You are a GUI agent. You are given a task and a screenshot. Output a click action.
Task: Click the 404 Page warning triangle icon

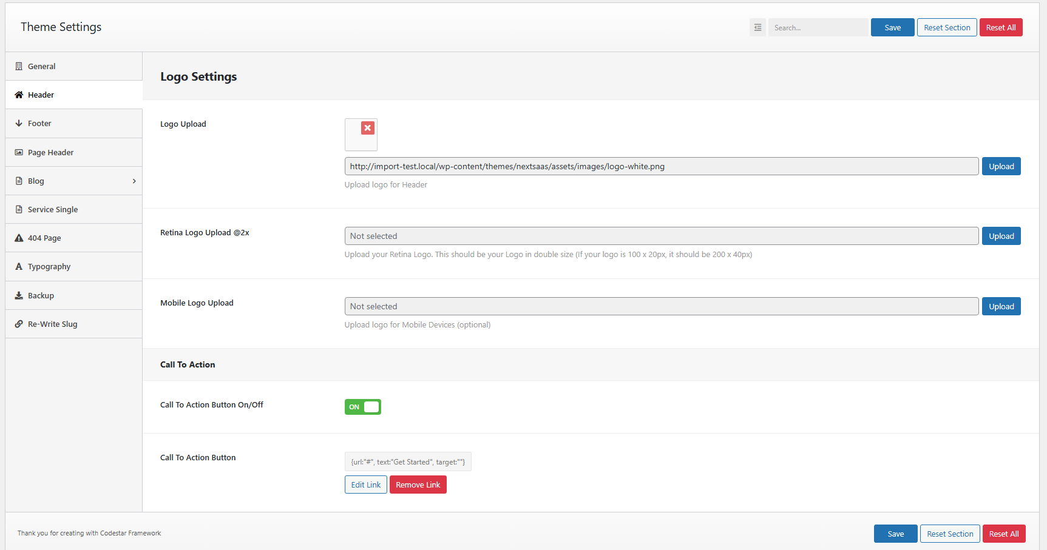(x=19, y=238)
